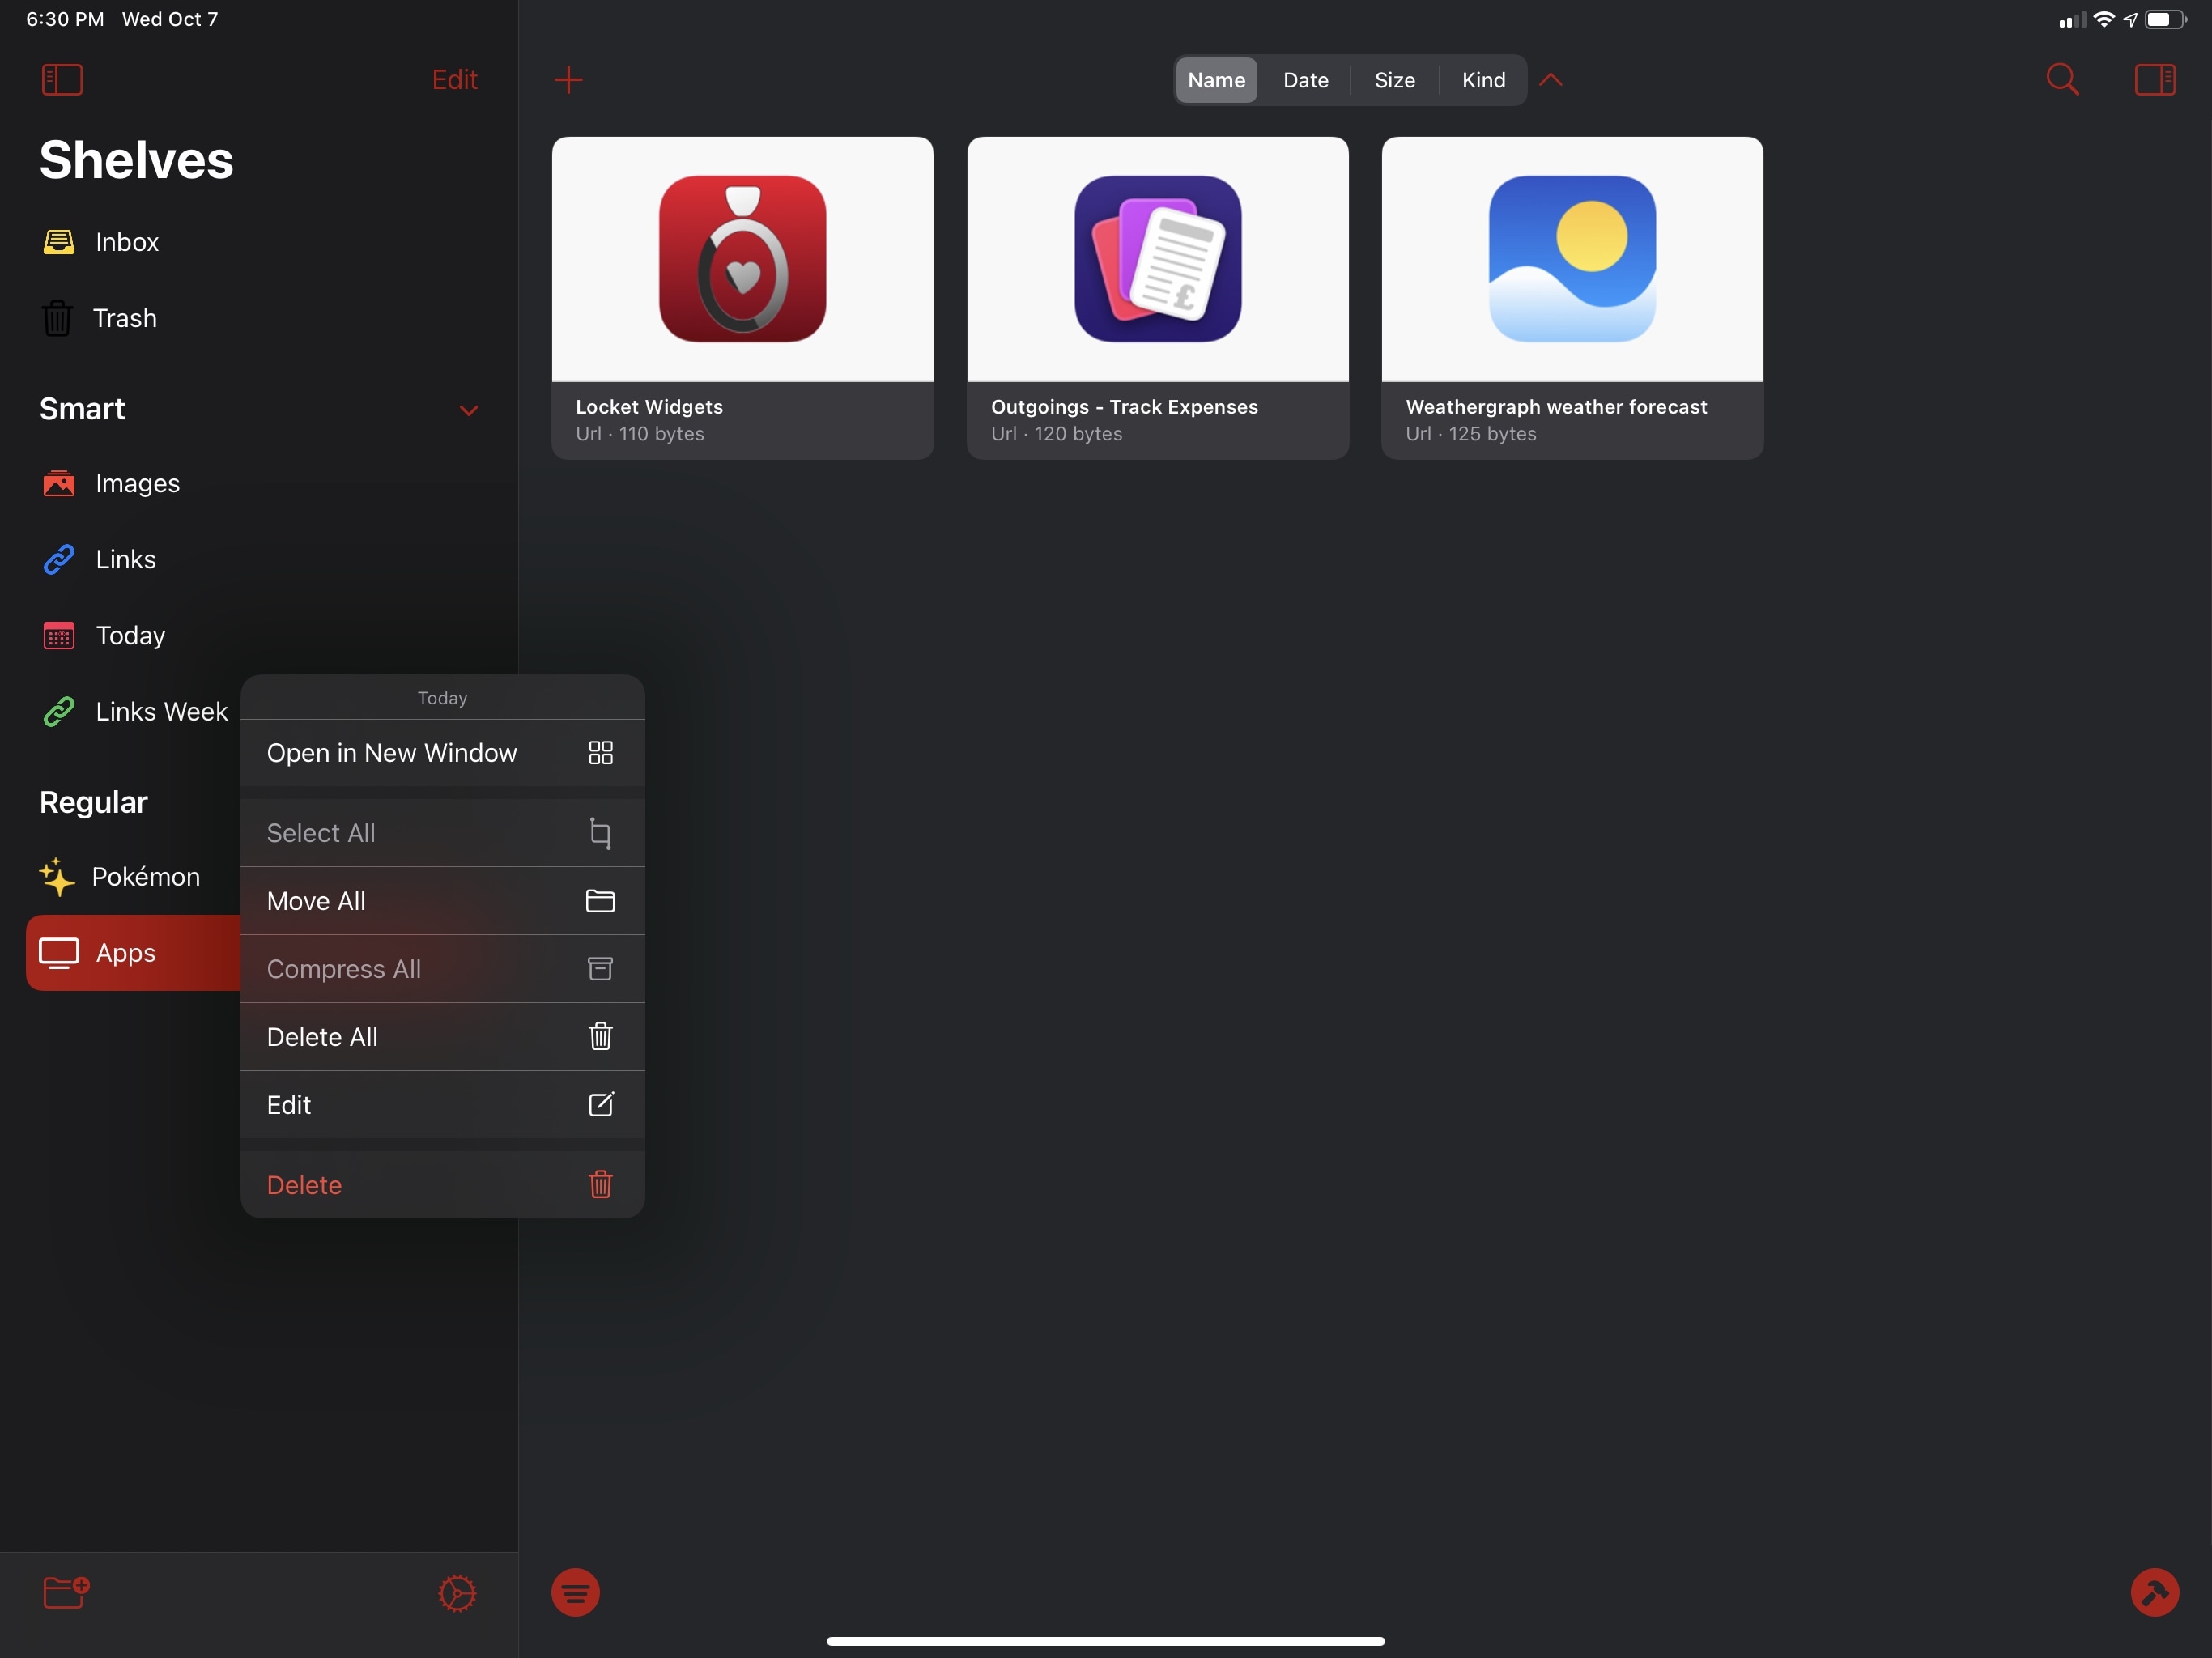2212x1658 pixels.
Task: Collapse the Smart section chevron
Action: [468, 410]
